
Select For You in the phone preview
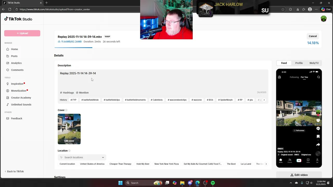coord(304,77)
